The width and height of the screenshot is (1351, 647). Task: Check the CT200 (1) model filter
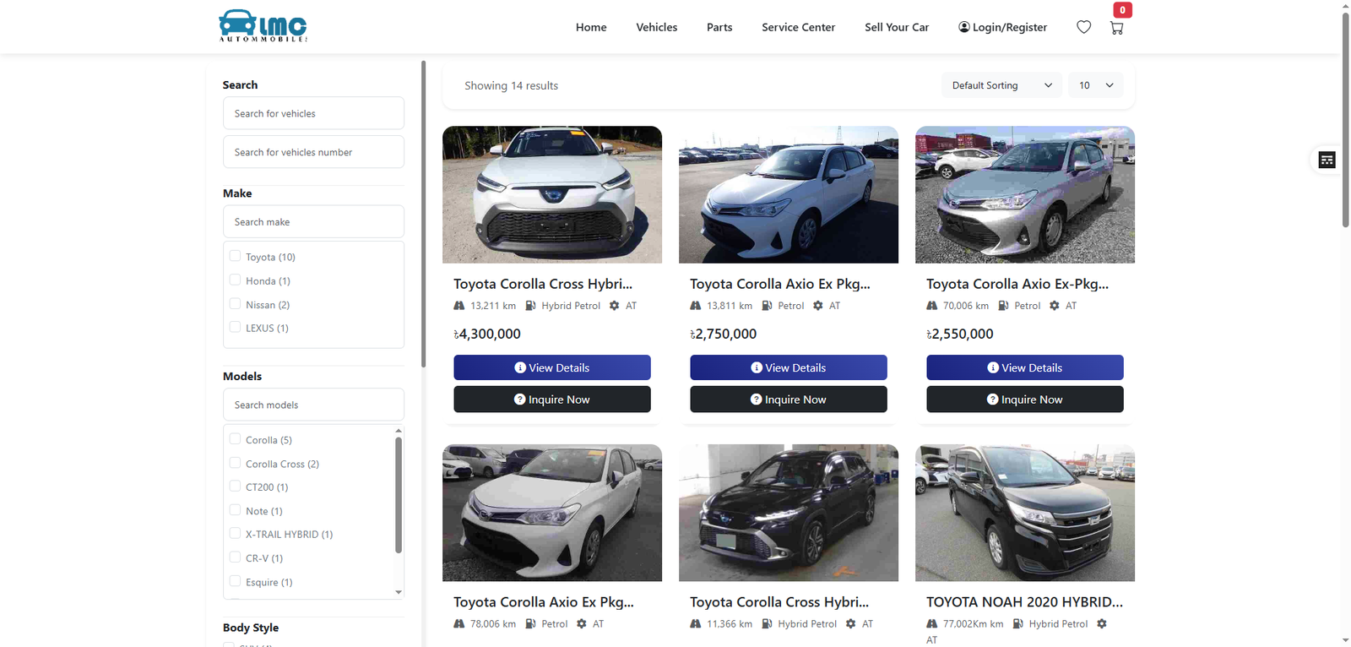click(x=235, y=487)
